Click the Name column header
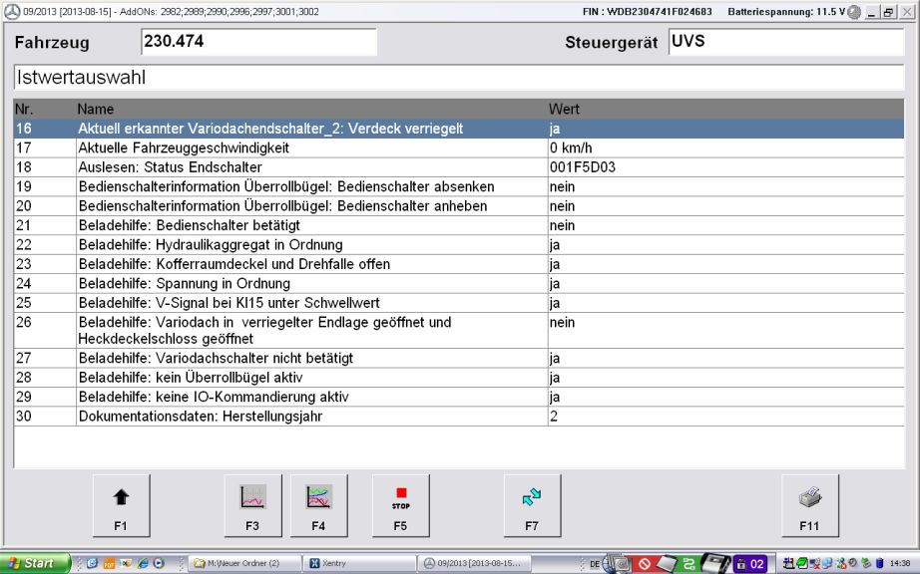This screenshot has width=920, height=574. (x=96, y=109)
